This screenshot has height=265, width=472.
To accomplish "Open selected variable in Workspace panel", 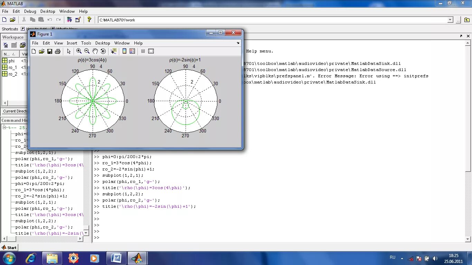I will (x=14, y=45).
